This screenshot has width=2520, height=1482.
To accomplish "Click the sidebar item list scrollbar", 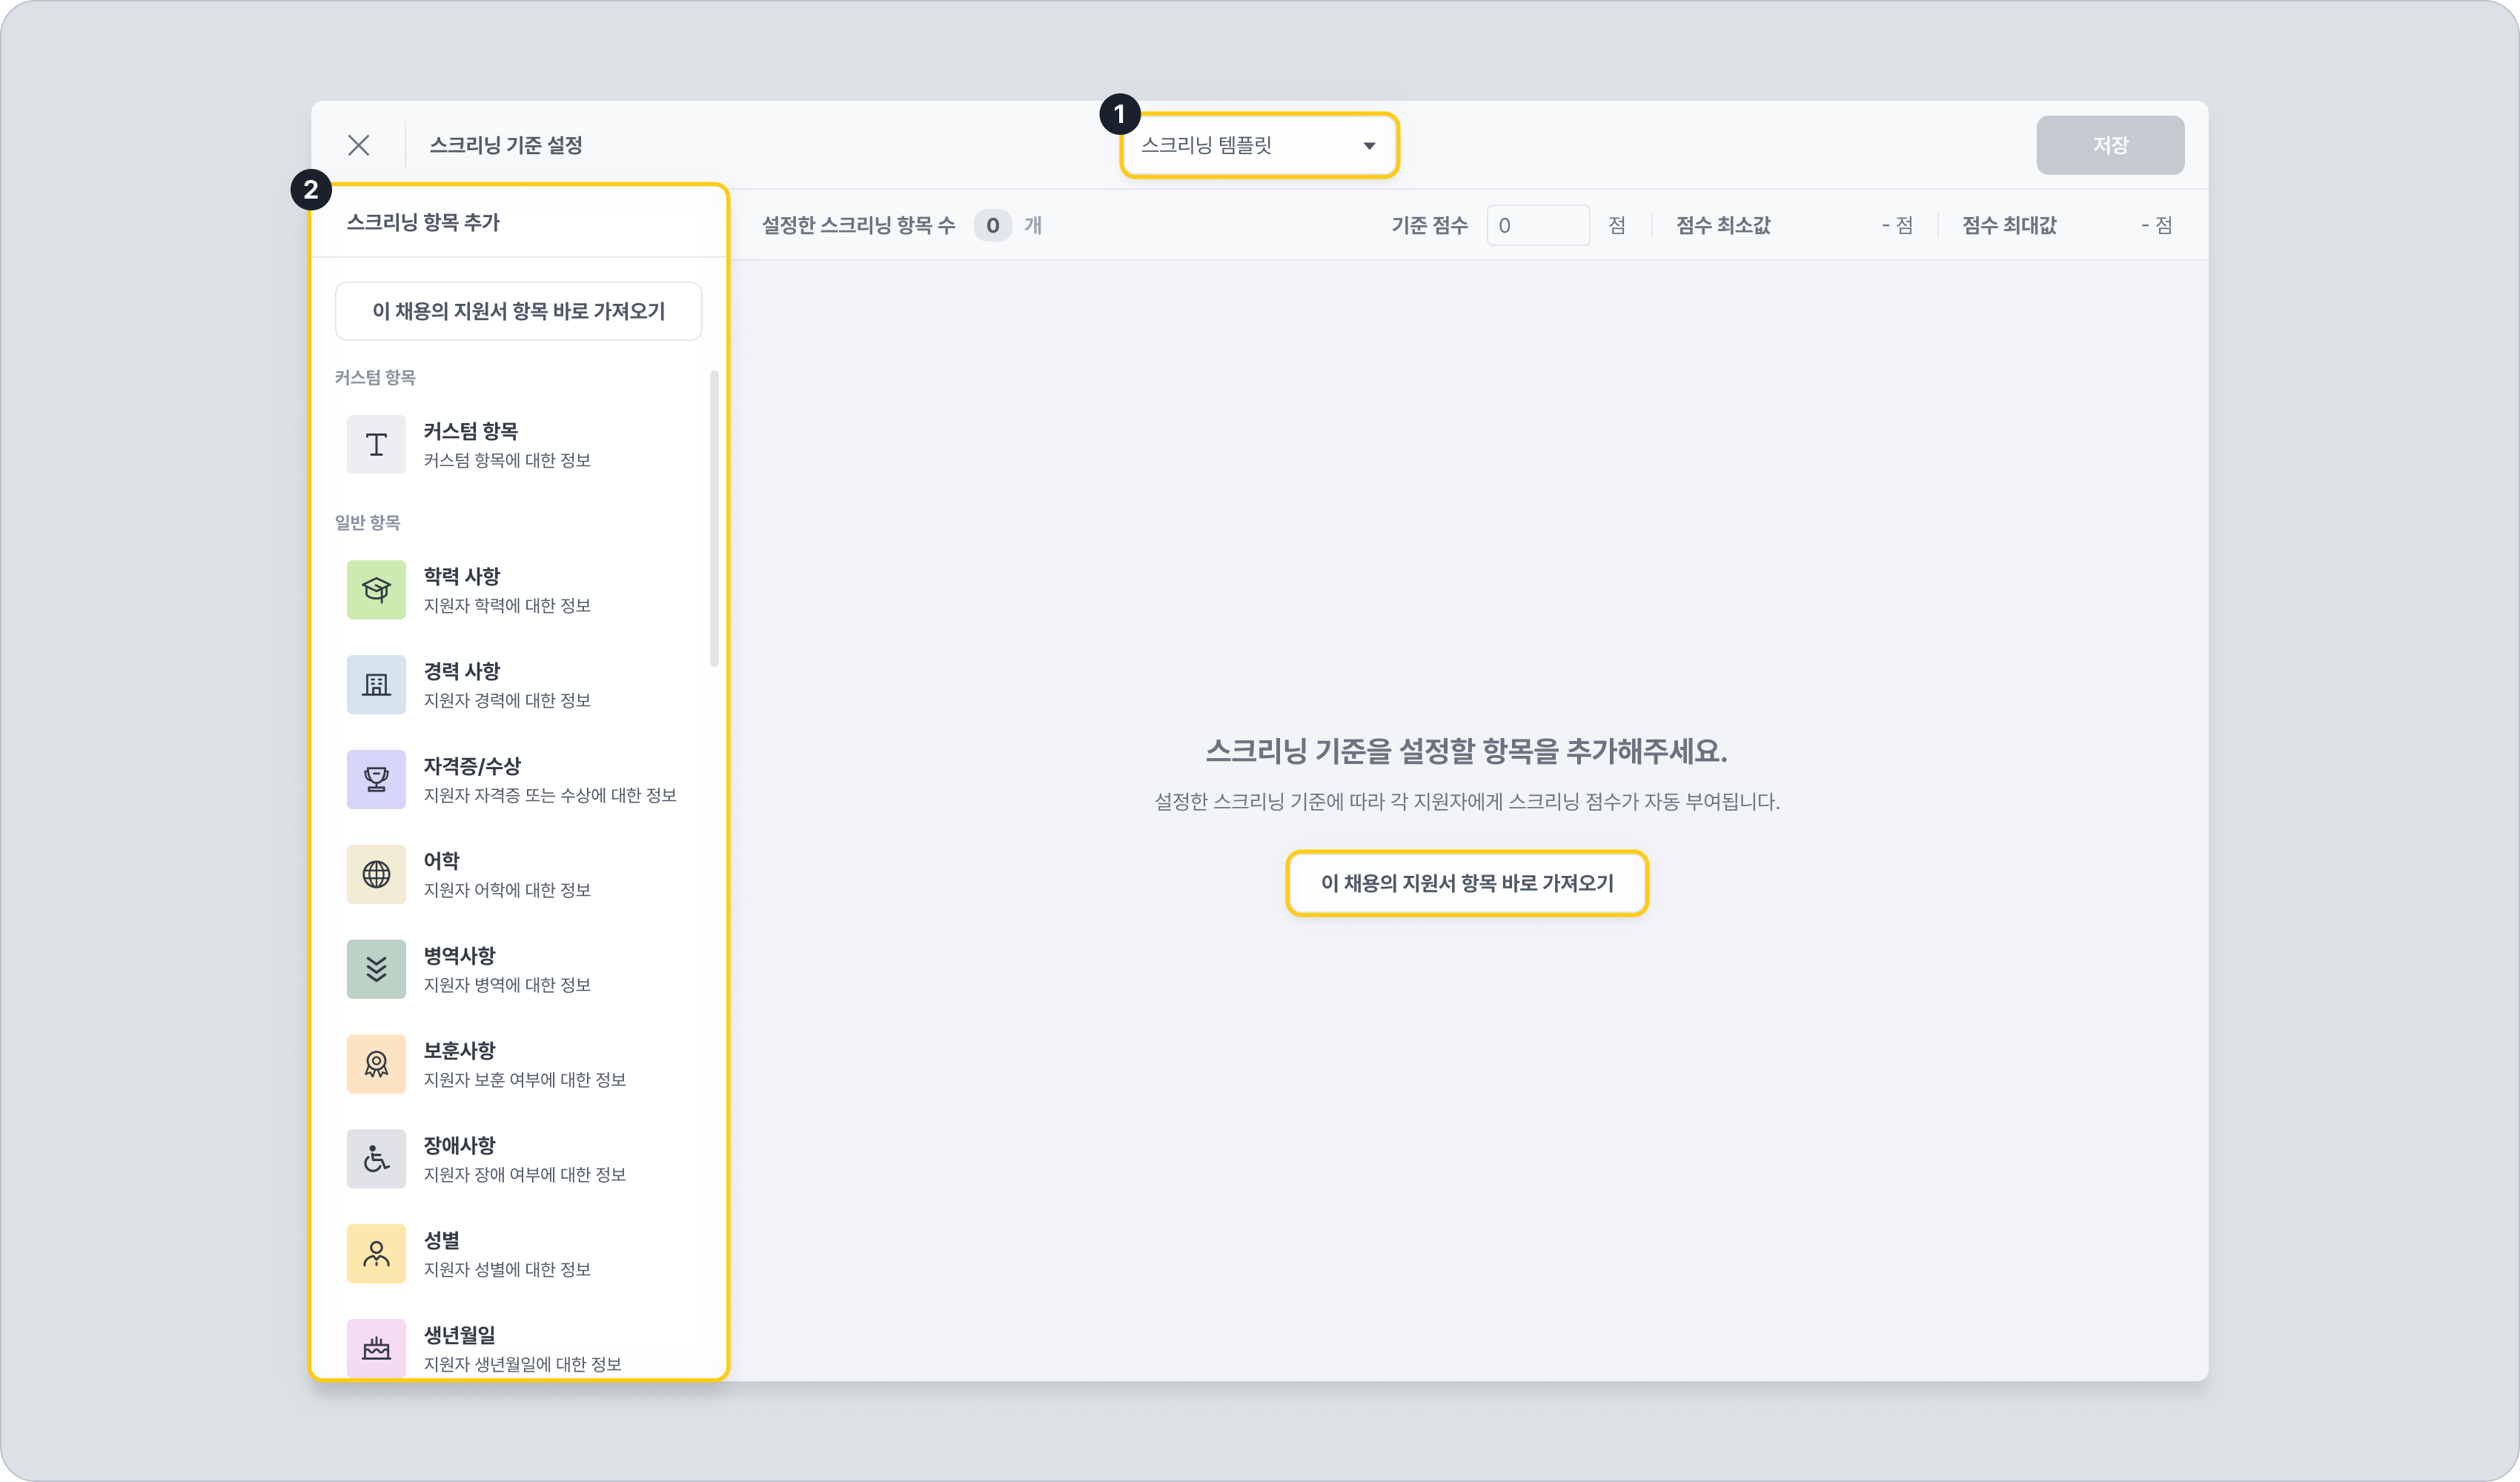I will pos(714,518).
